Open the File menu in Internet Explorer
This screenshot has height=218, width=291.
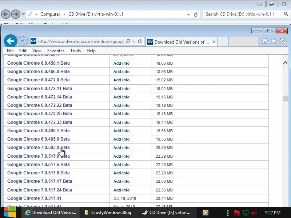click(10, 51)
